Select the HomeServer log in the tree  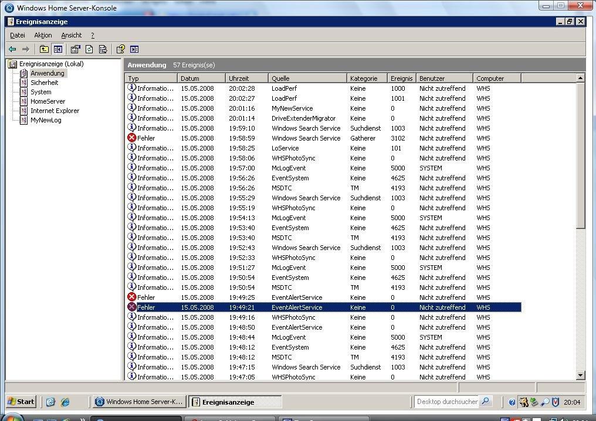coord(48,101)
